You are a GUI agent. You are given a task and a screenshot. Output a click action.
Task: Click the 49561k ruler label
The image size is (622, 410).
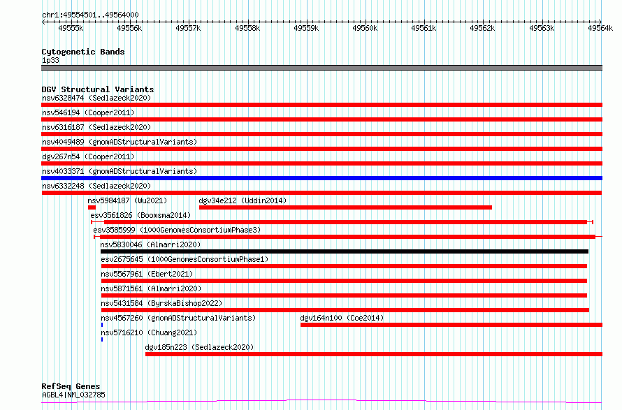424,28
